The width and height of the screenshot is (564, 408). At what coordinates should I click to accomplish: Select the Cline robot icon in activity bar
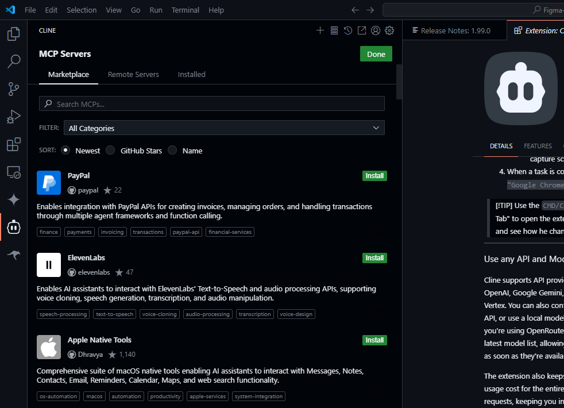pos(14,227)
